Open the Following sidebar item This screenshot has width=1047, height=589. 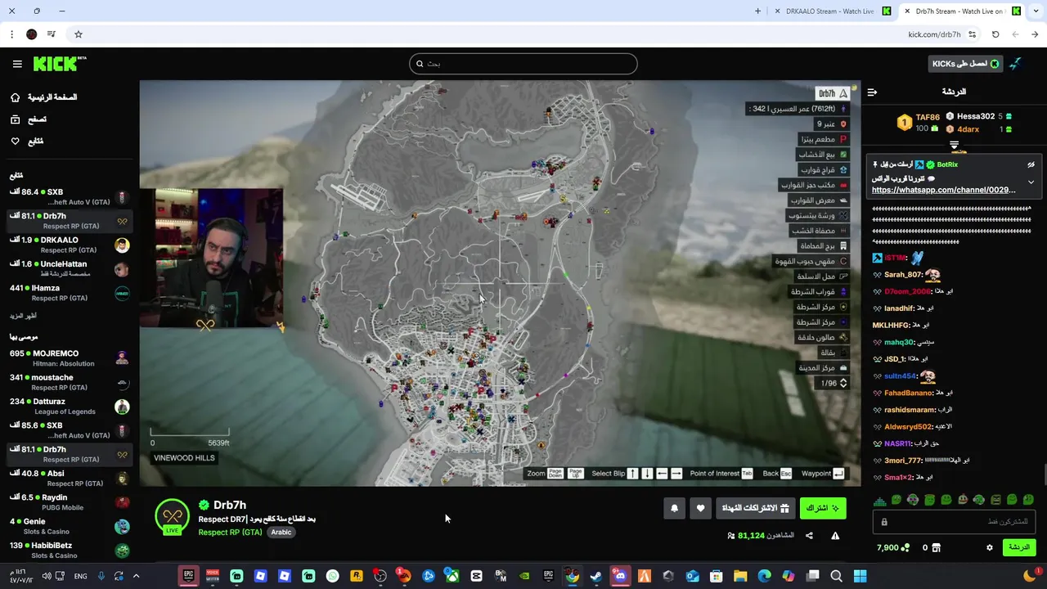point(26,142)
